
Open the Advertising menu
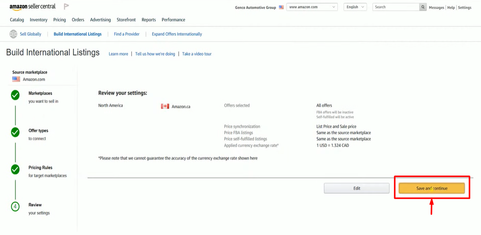(x=100, y=20)
